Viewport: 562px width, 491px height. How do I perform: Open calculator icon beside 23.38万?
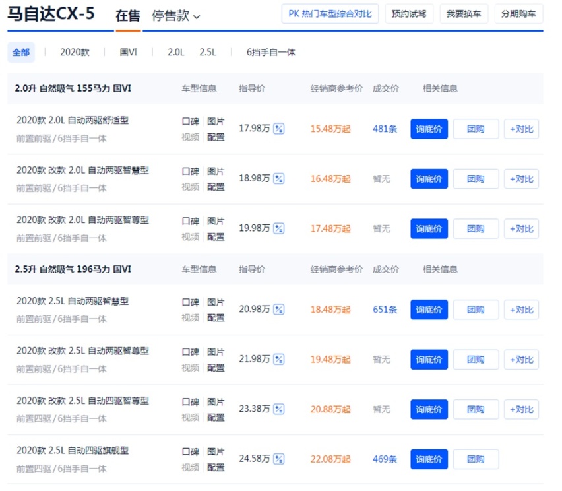[x=279, y=409]
